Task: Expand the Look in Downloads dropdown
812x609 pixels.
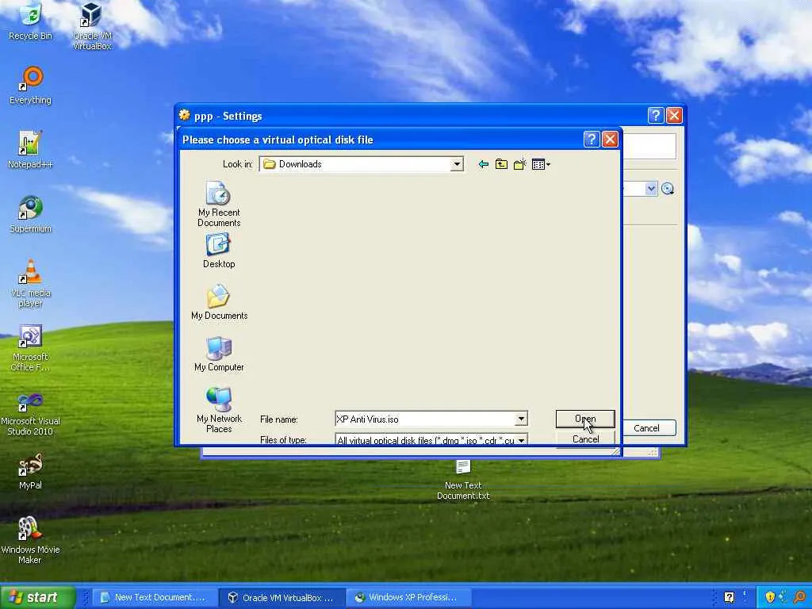Action: point(456,164)
